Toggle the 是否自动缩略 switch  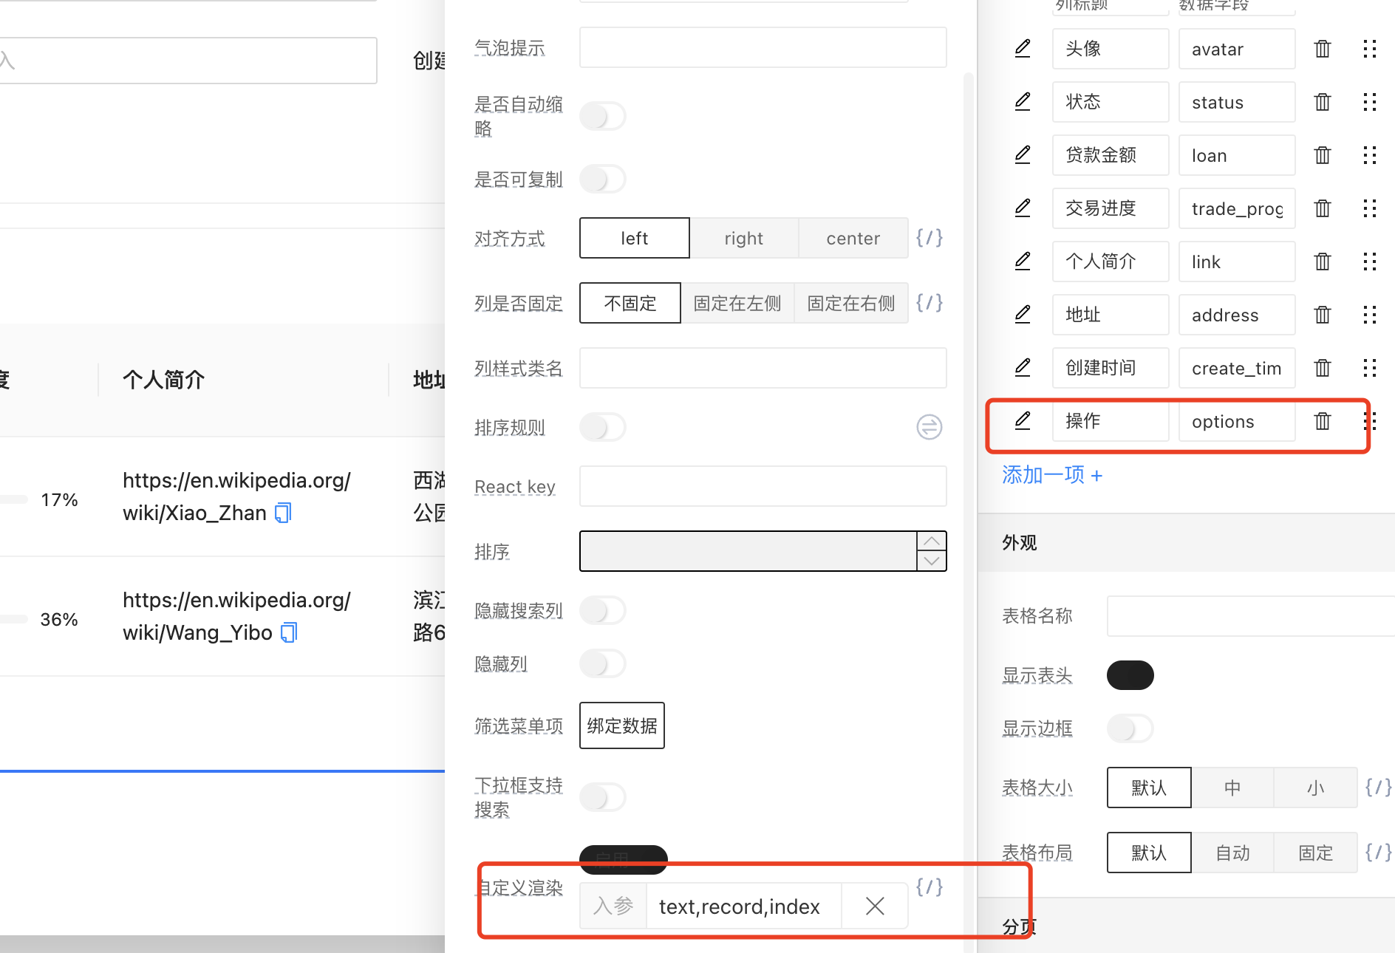603,116
